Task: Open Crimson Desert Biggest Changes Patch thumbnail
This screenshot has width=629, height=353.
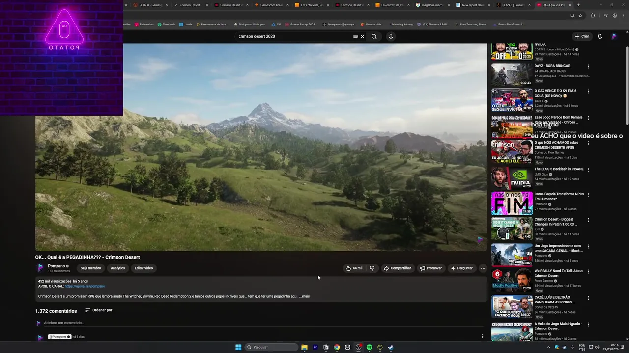Action: tap(512, 228)
